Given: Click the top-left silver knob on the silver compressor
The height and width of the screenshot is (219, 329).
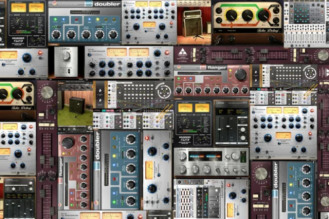Looking at the screenshot, I should point(182,156).
